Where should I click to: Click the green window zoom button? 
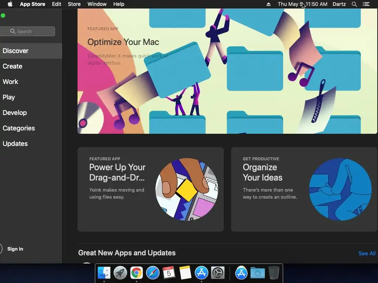click(x=3, y=15)
